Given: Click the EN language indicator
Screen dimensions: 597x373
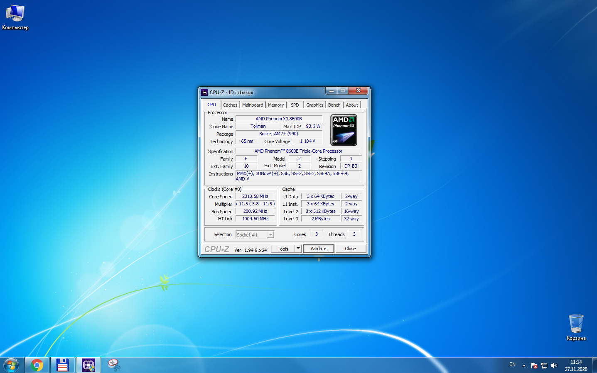Looking at the screenshot, I should click(512, 364).
